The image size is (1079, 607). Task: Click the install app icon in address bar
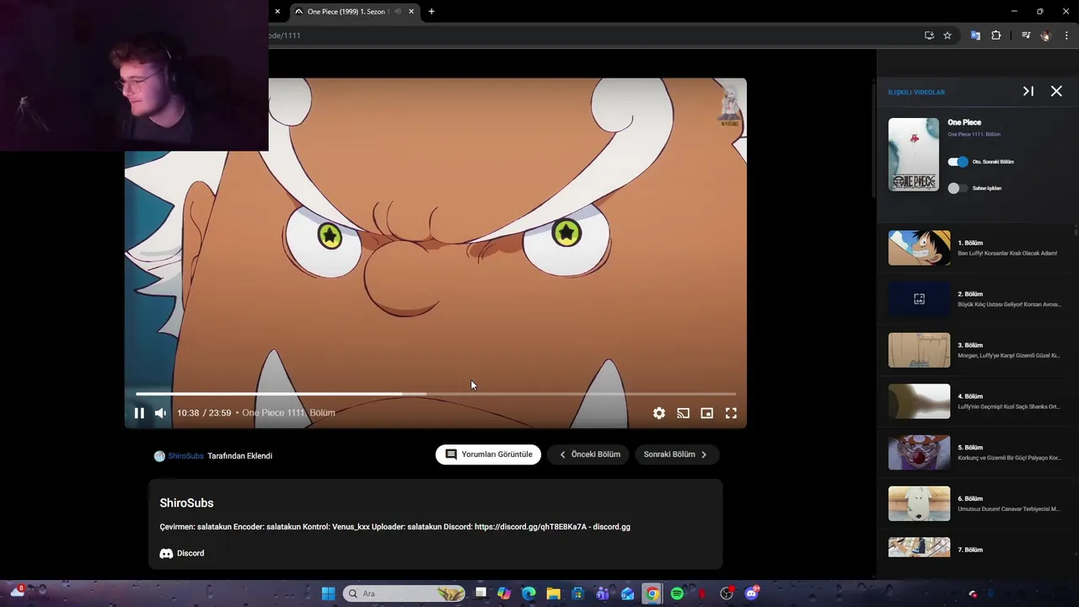(x=929, y=35)
